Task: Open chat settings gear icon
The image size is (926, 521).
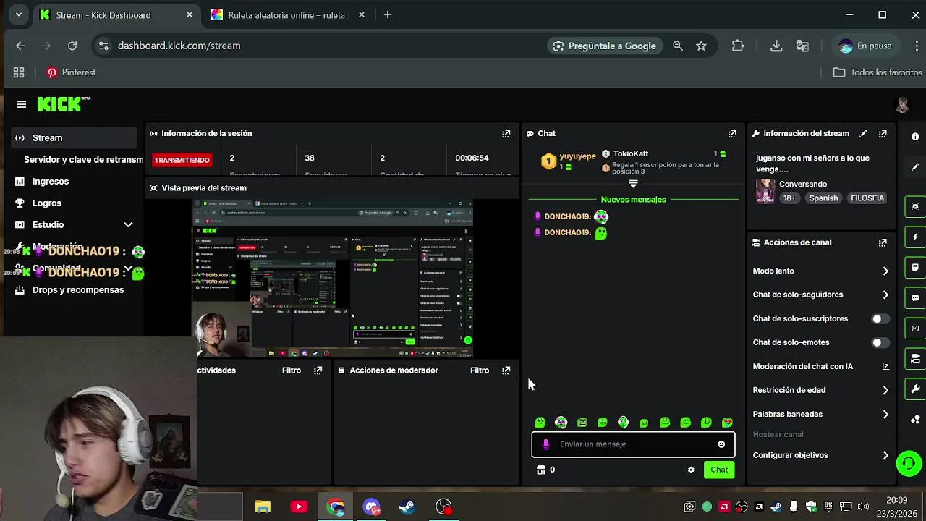Action: point(691,470)
